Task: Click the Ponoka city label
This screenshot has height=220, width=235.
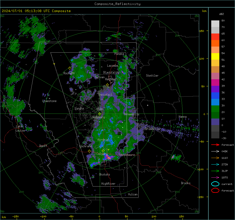Action: (x=119, y=54)
